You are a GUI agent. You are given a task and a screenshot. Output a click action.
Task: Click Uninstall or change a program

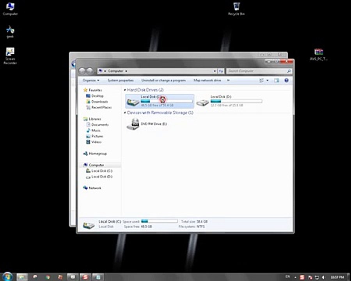163,80
